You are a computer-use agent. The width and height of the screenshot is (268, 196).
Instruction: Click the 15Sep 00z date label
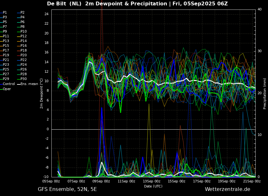(176, 181)
